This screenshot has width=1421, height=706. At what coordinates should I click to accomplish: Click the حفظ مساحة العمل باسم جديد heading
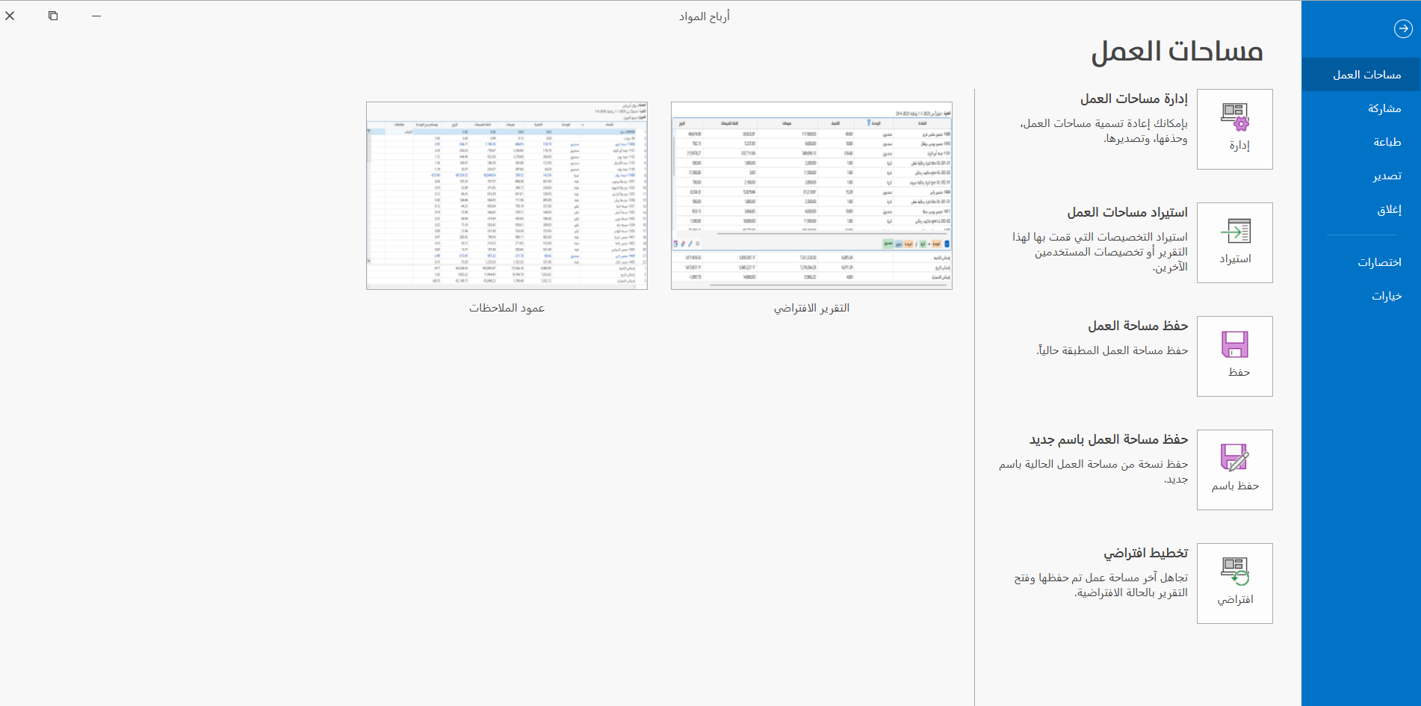(x=1108, y=439)
